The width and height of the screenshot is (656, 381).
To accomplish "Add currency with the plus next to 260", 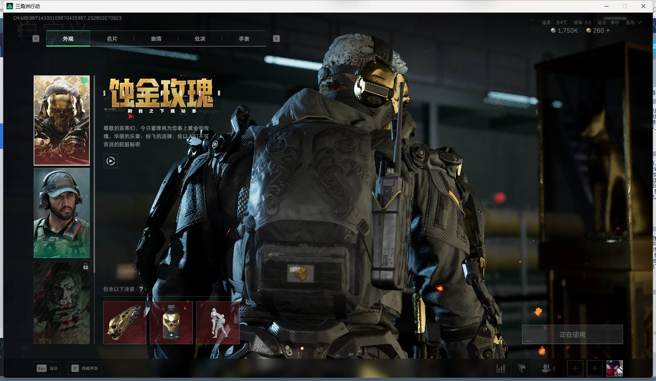I will coord(608,30).
